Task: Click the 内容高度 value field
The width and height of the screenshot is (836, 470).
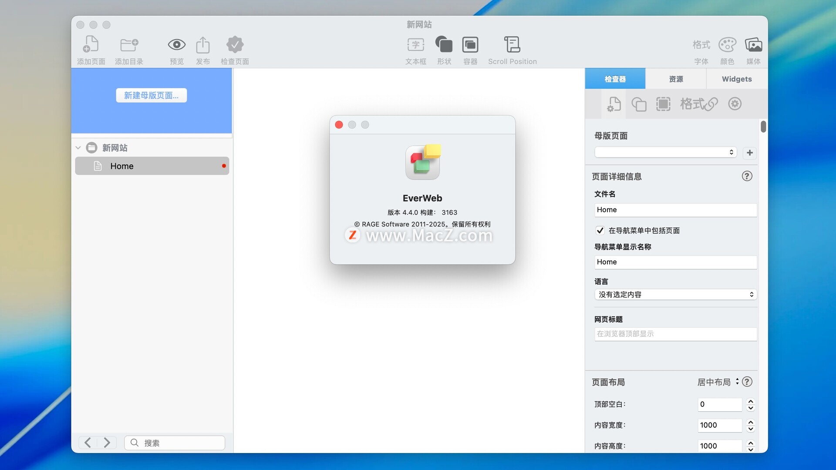Action: (x=720, y=446)
